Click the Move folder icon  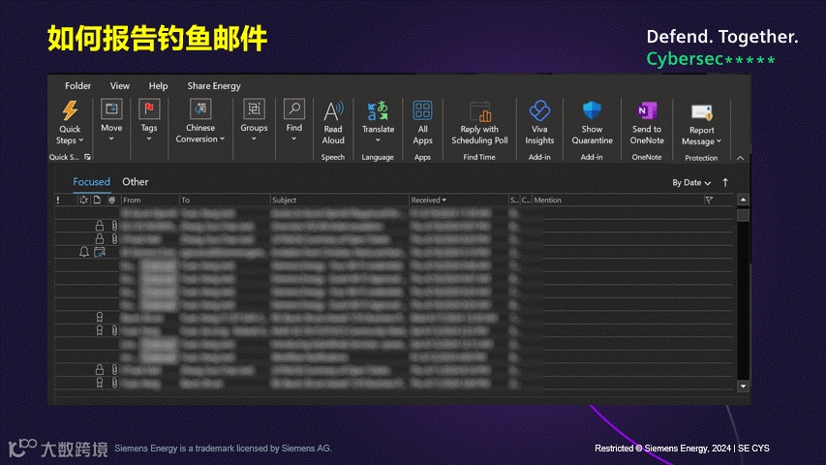point(111,109)
